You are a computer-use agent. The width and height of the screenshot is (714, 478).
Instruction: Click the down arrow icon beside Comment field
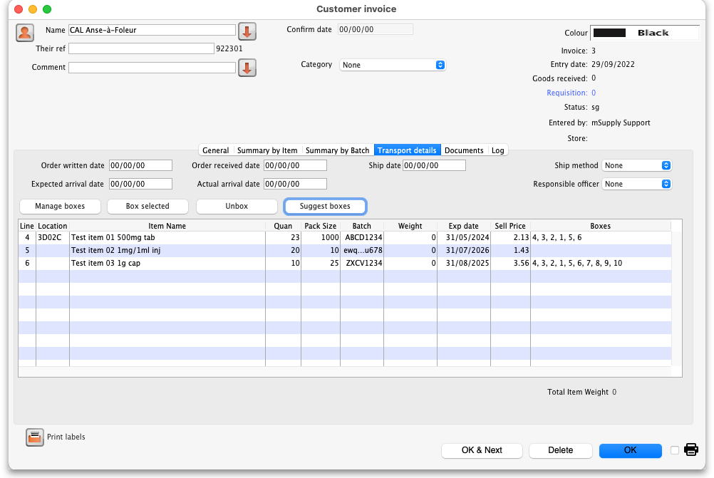click(247, 68)
